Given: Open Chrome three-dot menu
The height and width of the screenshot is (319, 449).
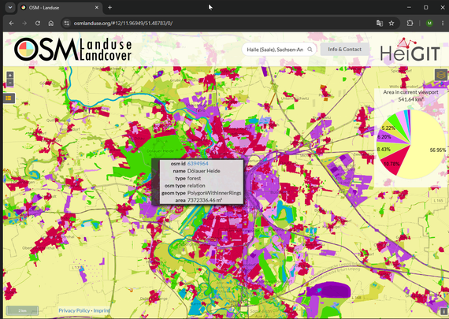Looking at the screenshot, I should coord(443,23).
